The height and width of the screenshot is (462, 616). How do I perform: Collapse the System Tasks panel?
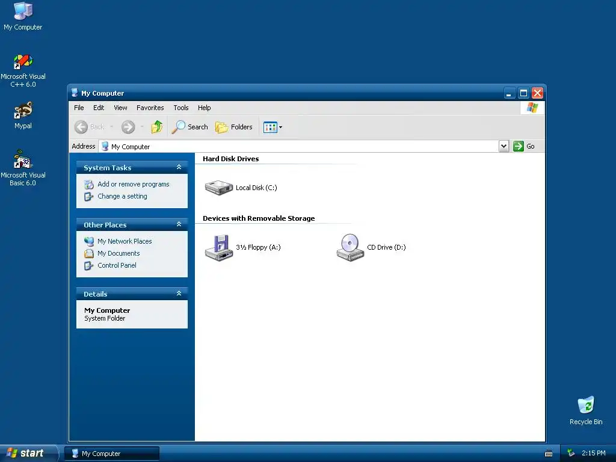tap(179, 167)
